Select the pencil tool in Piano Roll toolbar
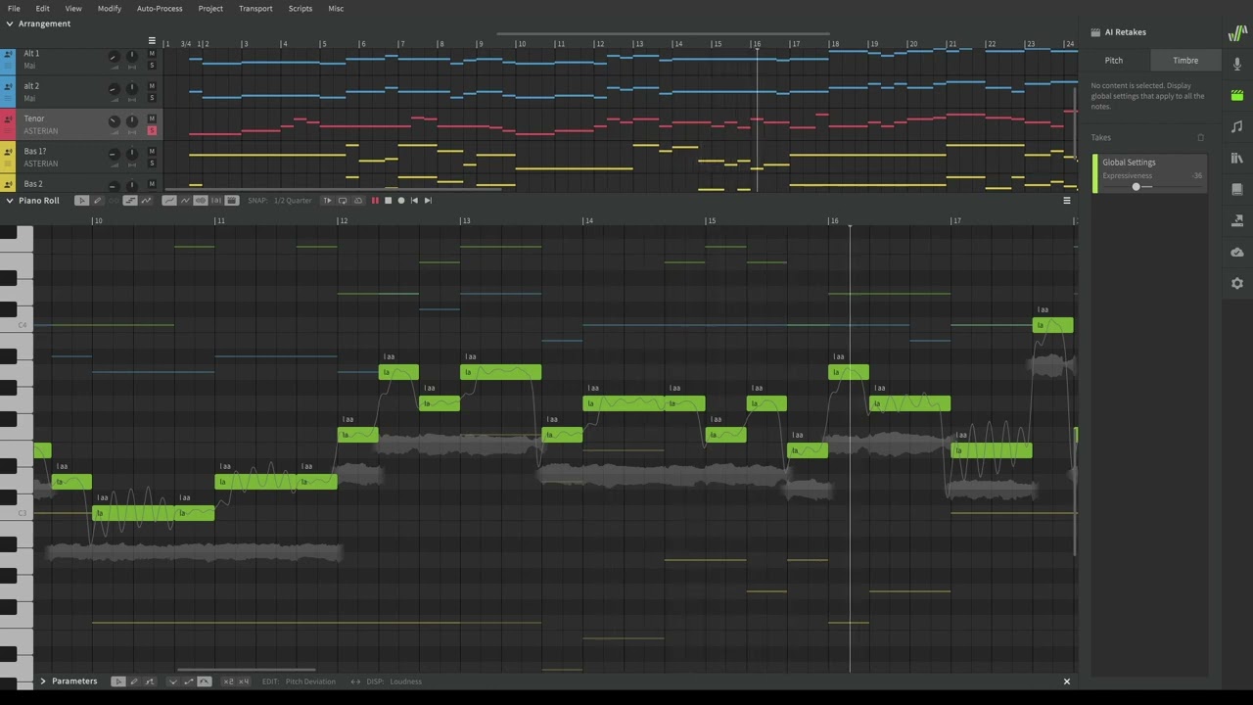Image resolution: width=1253 pixels, height=705 pixels. coord(98,201)
